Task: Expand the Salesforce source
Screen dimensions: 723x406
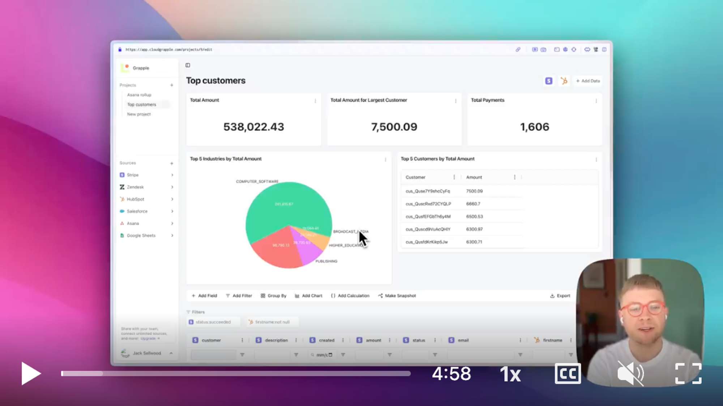Action: (x=172, y=211)
